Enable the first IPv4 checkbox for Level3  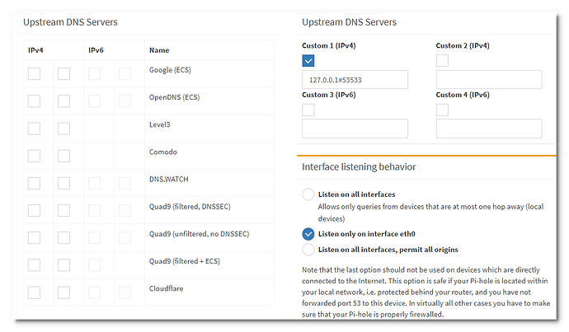pos(34,129)
